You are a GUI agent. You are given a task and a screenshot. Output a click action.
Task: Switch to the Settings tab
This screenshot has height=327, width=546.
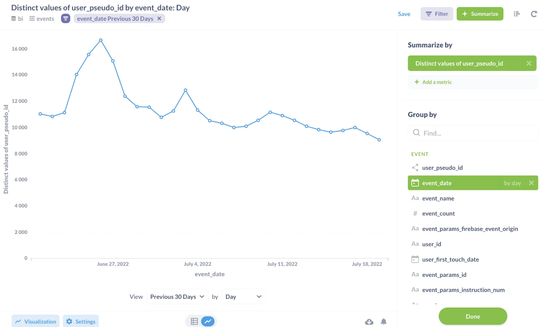(81, 321)
